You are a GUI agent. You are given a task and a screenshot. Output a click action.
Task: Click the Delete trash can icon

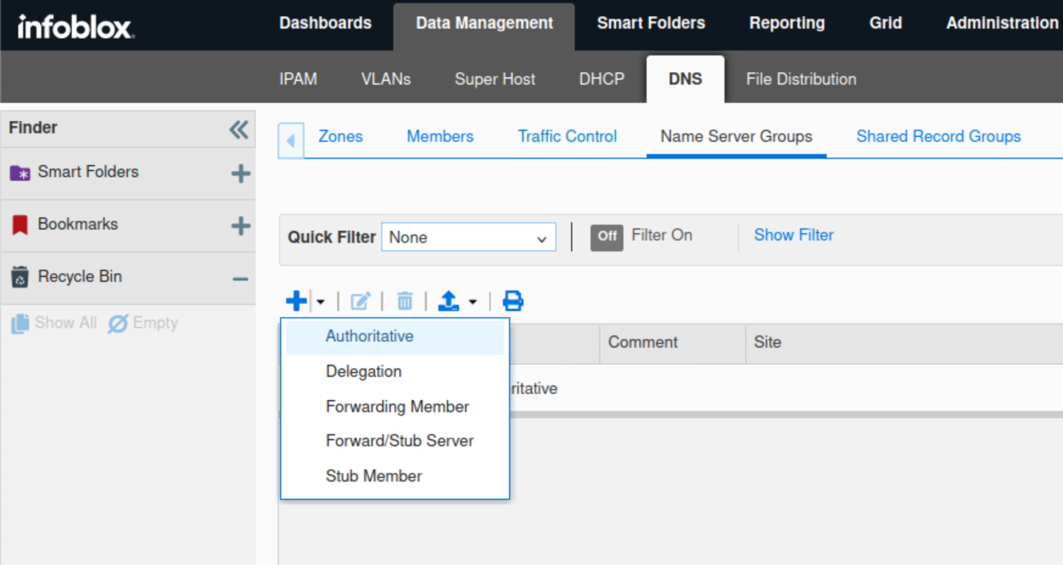[404, 301]
